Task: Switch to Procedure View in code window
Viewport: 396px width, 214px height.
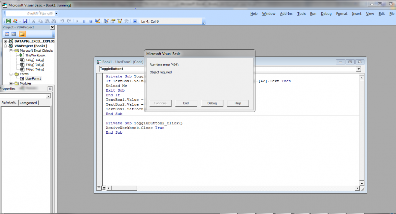Action: coord(99,188)
